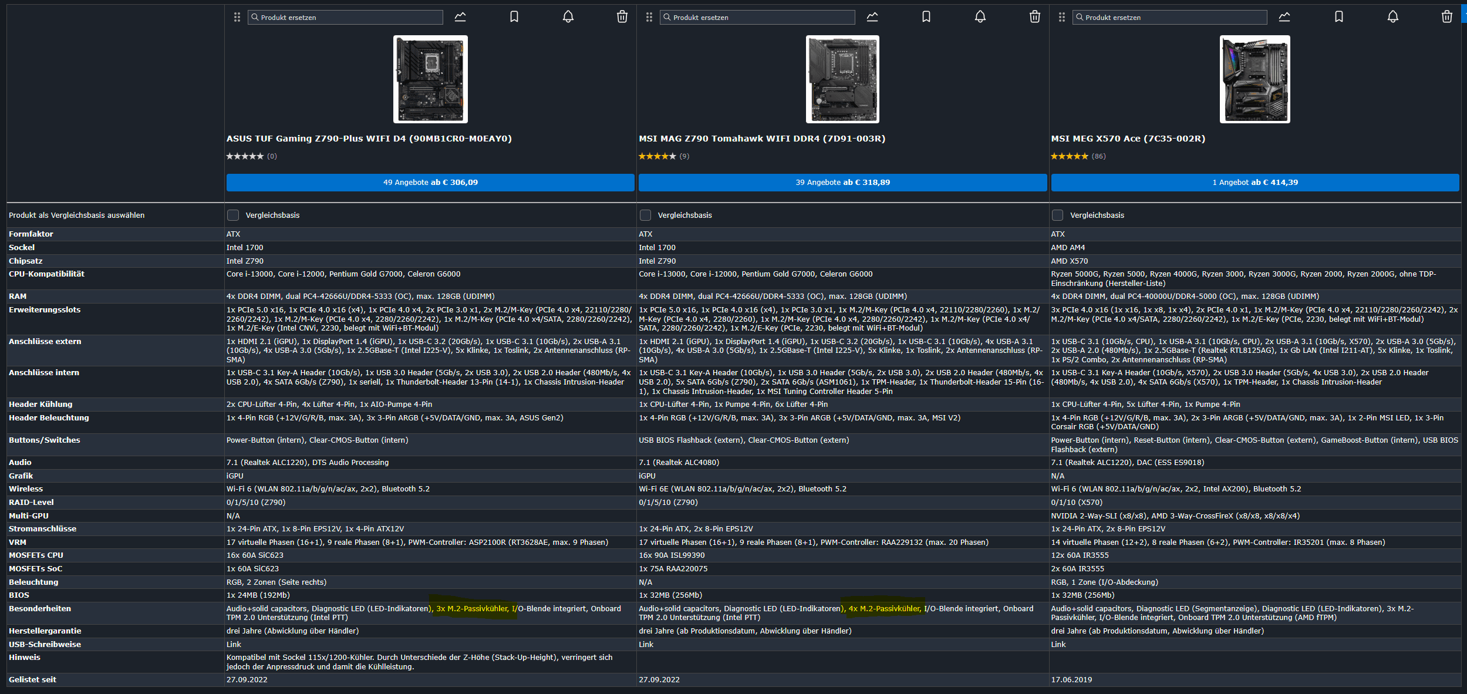Open MSI MEG X570 Ace title link

coord(1128,139)
